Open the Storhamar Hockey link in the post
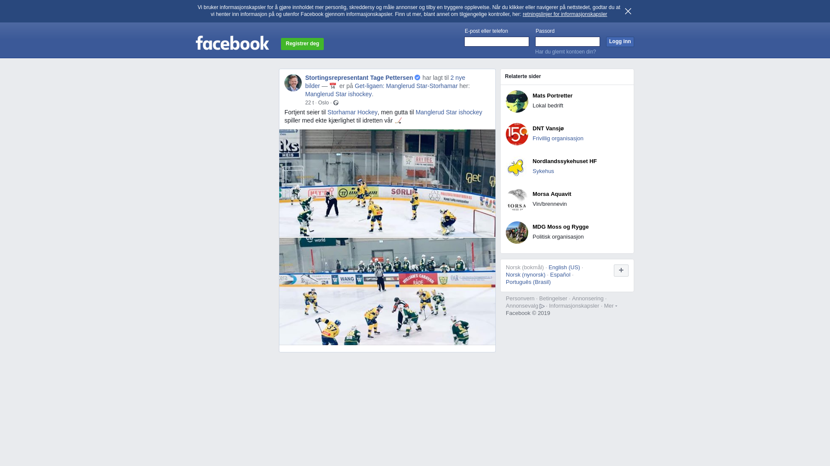 click(x=352, y=112)
